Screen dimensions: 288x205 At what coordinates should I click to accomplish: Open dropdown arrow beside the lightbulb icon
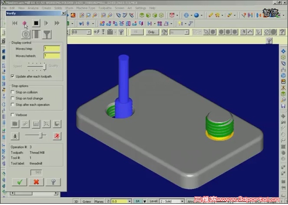[185, 23]
